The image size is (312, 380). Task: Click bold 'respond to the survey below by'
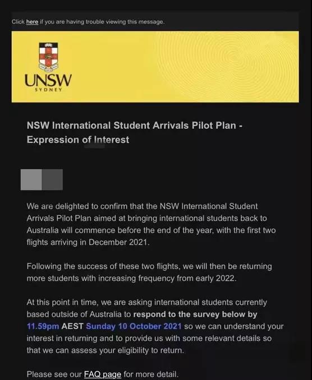[x=195, y=314]
